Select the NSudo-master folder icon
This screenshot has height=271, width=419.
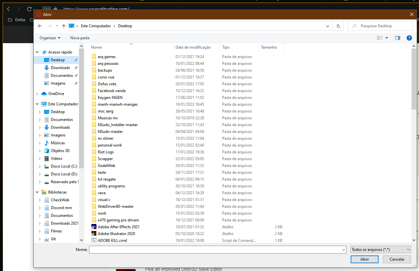coord(94,132)
